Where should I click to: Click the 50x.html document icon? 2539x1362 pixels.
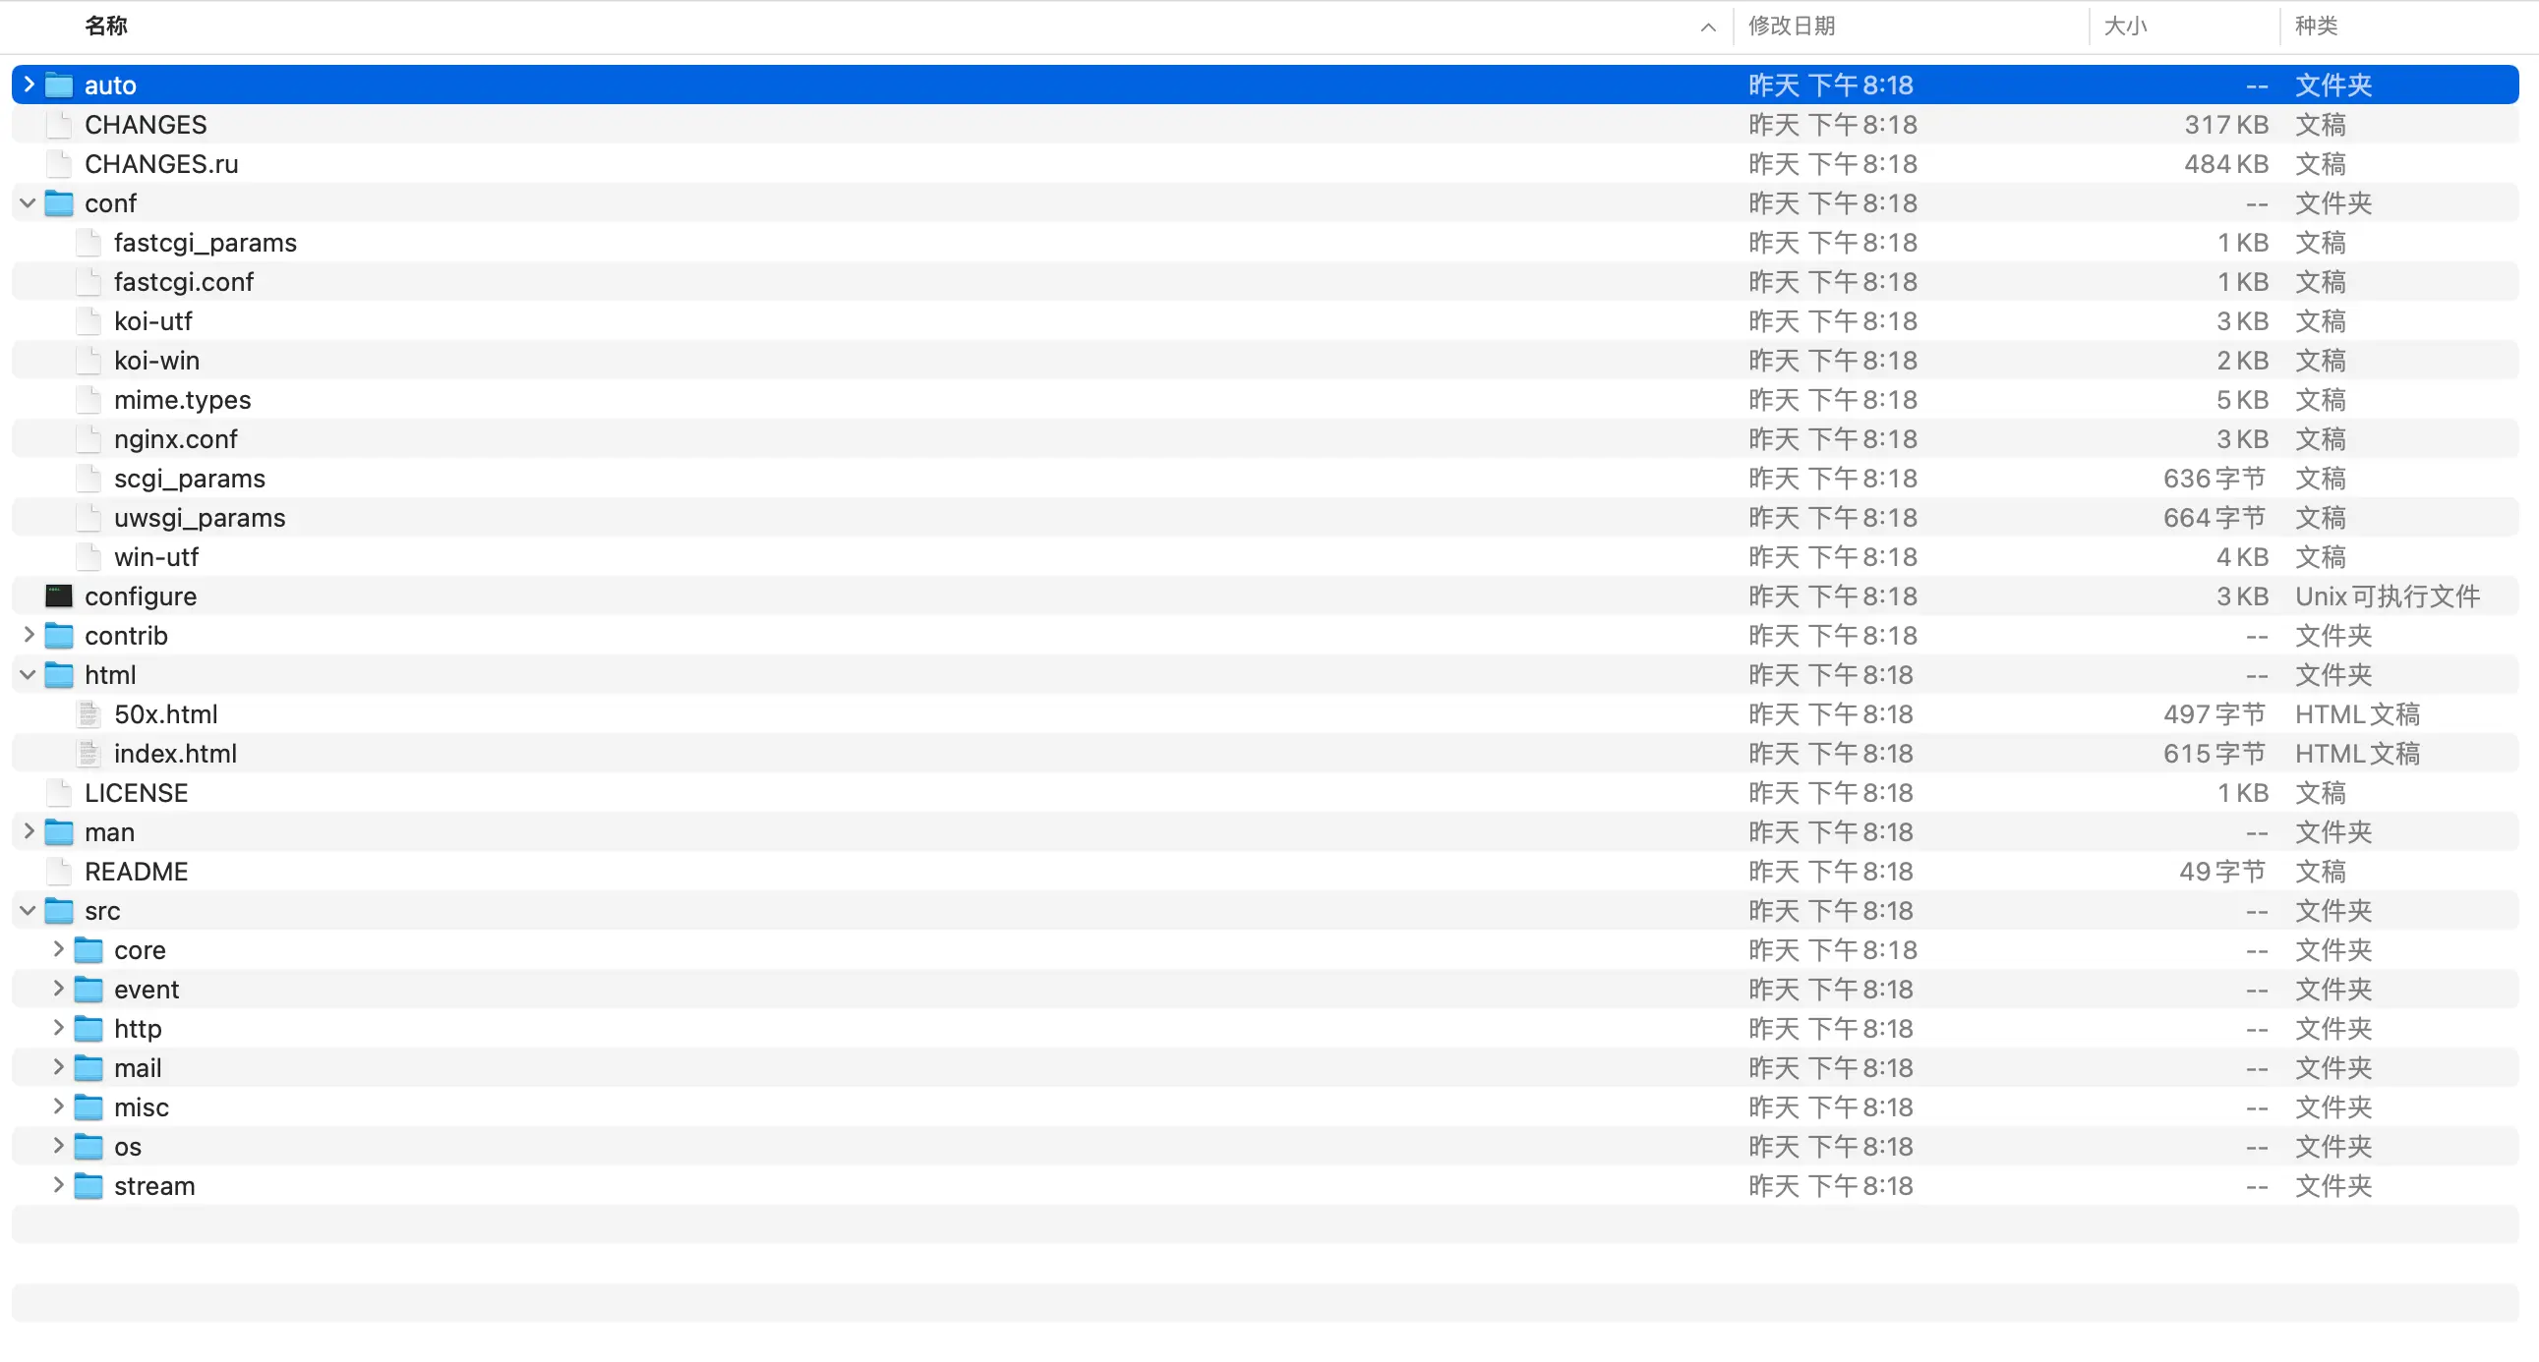(x=89, y=714)
